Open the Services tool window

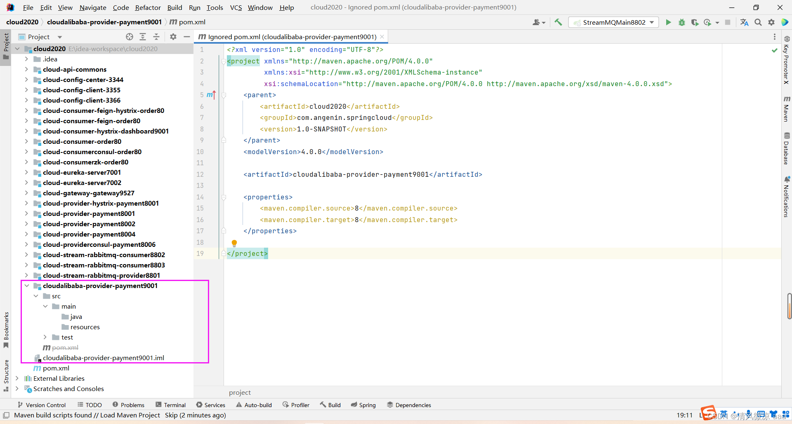click(211, 405)
